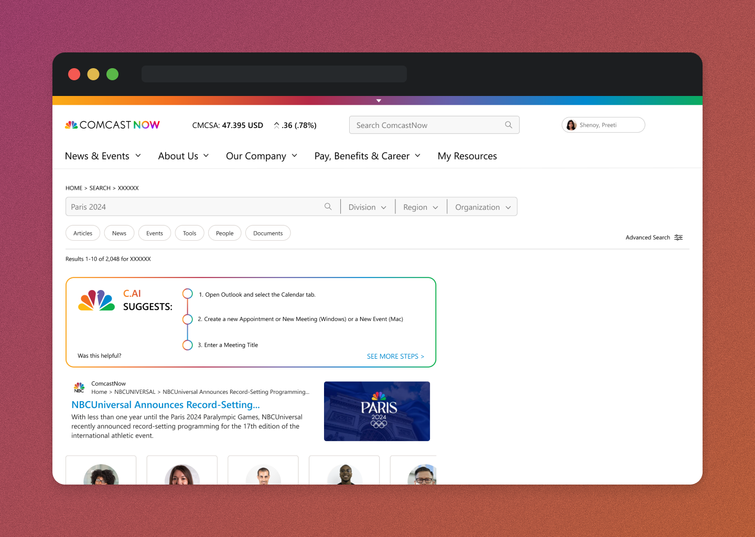
Task: Click 'Results 1-10 of 2,048' text
Action: 108,259
